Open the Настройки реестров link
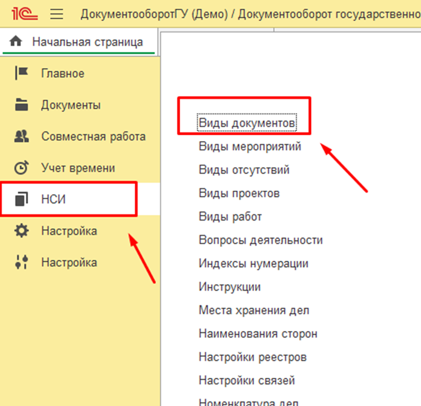 click(253, 357)
